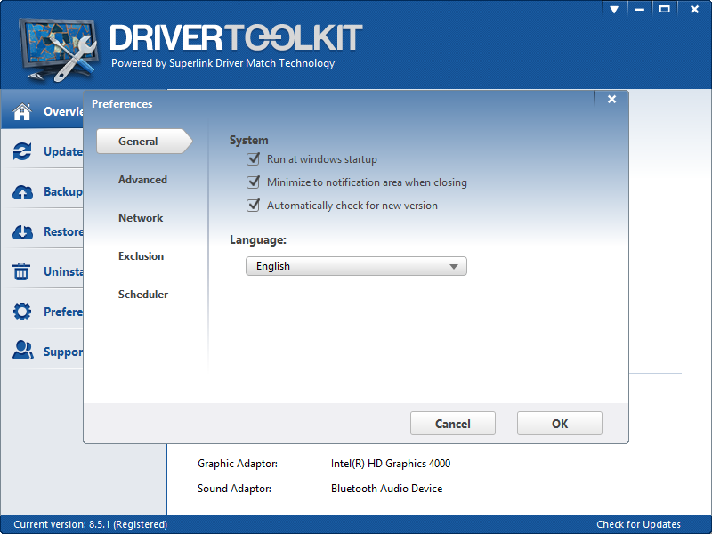This screenshot has width=712, height=534.
Task: Open the Scheduler tab
Action: 143,295
